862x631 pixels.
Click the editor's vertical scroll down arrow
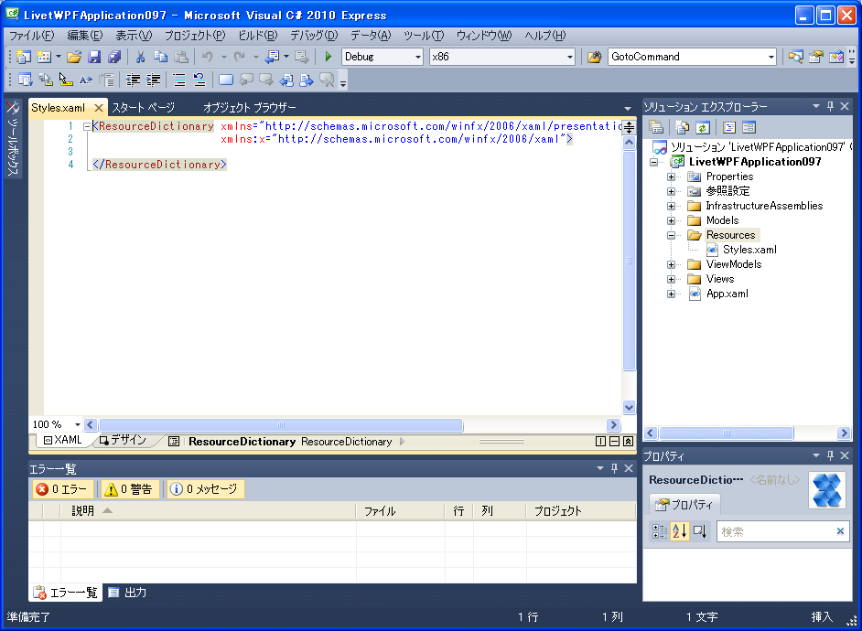point(629,408)
